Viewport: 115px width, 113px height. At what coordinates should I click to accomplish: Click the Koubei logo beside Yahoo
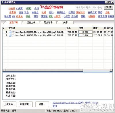coord(58,7)
